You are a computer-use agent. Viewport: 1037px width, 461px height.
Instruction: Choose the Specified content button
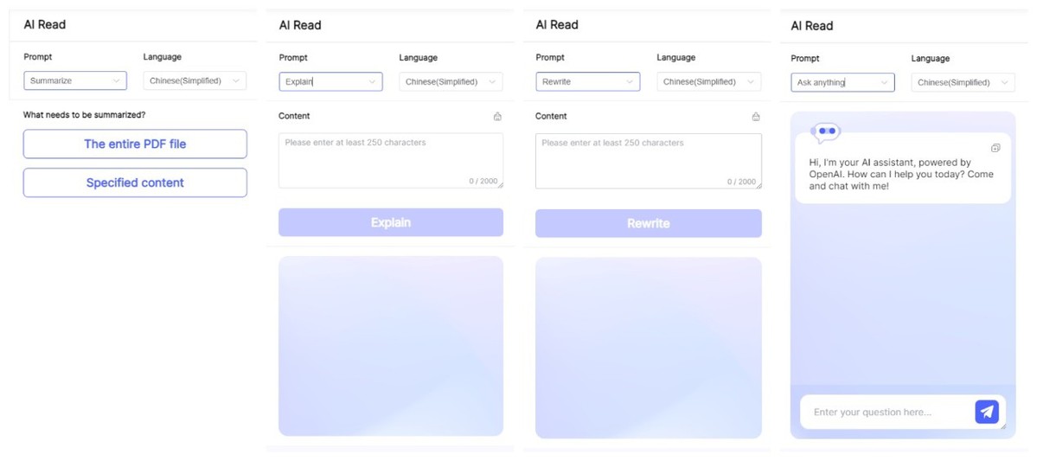(135, 182)
